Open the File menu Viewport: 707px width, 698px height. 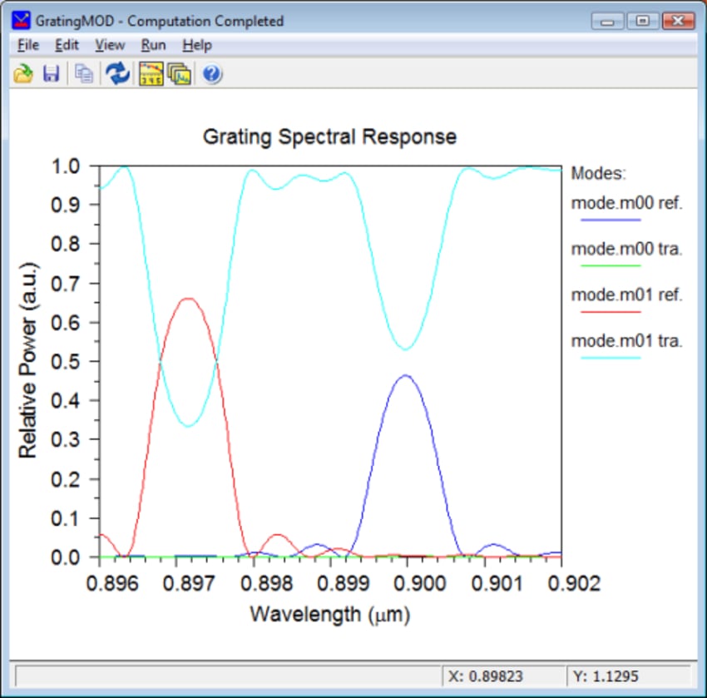coord(28,45)
